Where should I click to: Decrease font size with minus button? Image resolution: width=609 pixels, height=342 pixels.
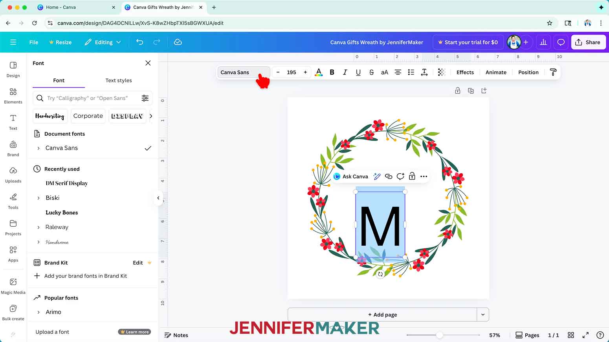click(278, 72)
